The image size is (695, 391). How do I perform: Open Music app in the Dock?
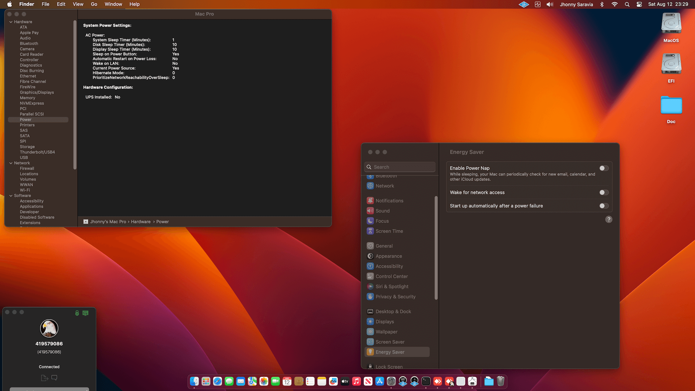(357, 381)
